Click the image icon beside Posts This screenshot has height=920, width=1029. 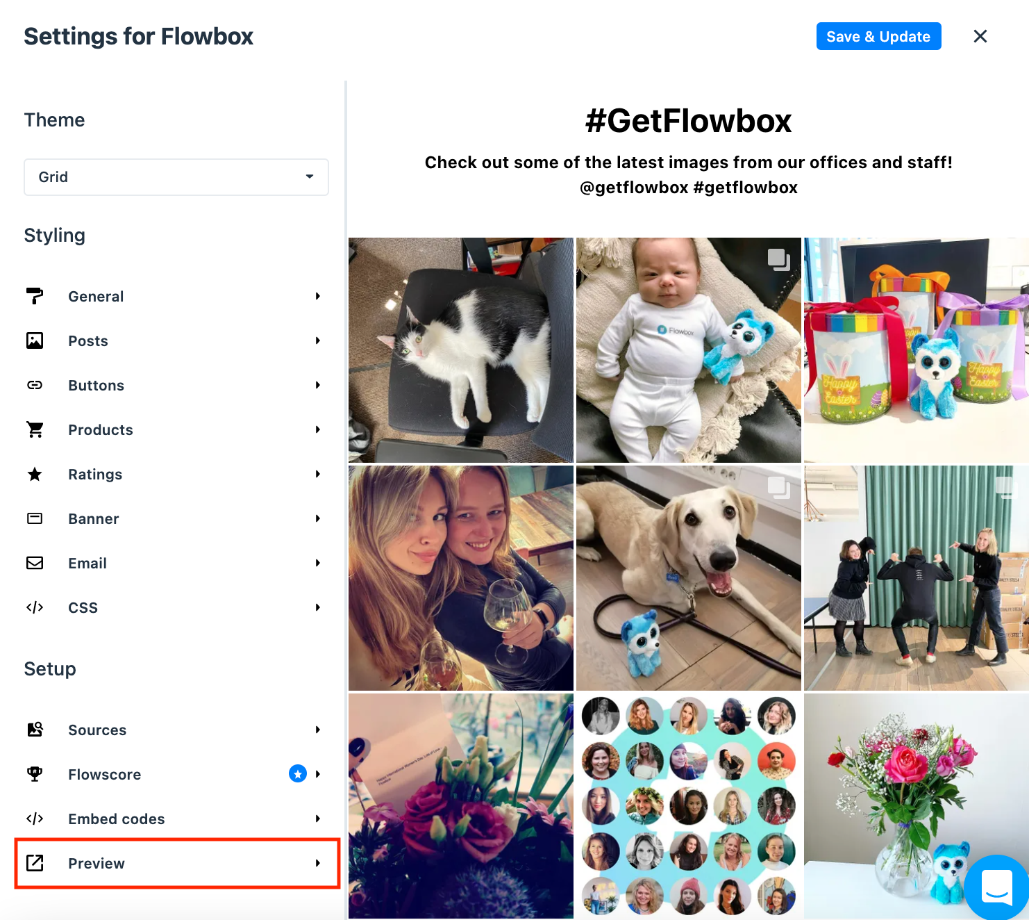[x=35, y=340]
